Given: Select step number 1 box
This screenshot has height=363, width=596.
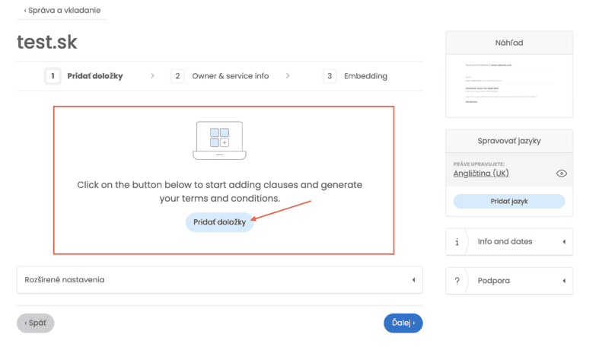Looking at the screenshot, I should tap(53, 76).
